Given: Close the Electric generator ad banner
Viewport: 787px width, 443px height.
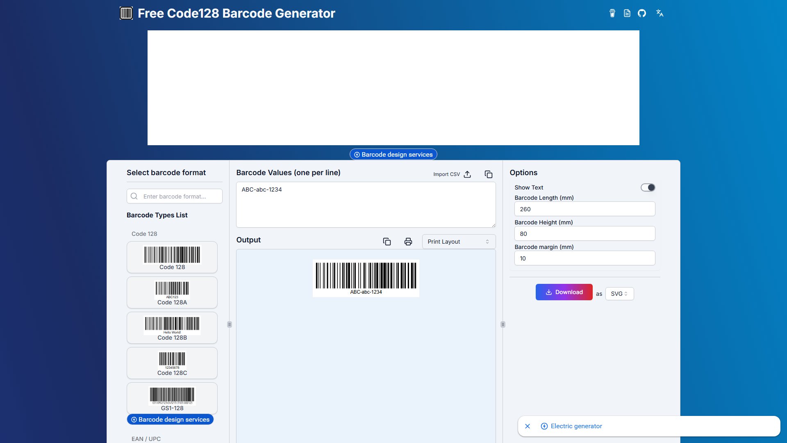Looking at the screenshot, I should (528, 426).
